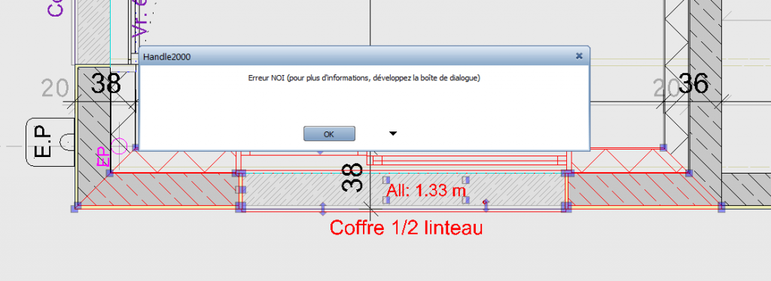Click the magenta rotated 'EP' text
Screen dimensions: 771x281
[102, 156]
